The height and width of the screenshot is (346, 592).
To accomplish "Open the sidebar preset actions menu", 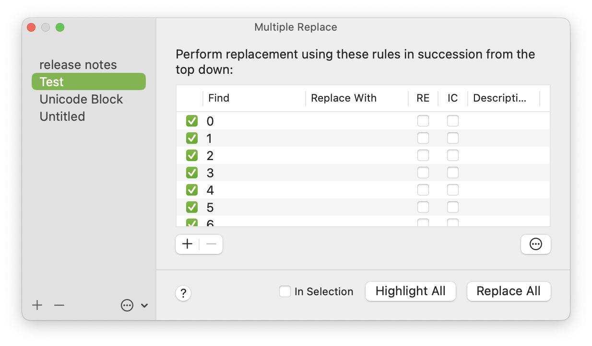I will [x=127, y=305].
